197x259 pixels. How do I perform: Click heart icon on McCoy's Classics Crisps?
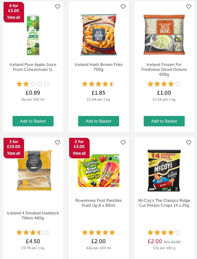point(189,142)
